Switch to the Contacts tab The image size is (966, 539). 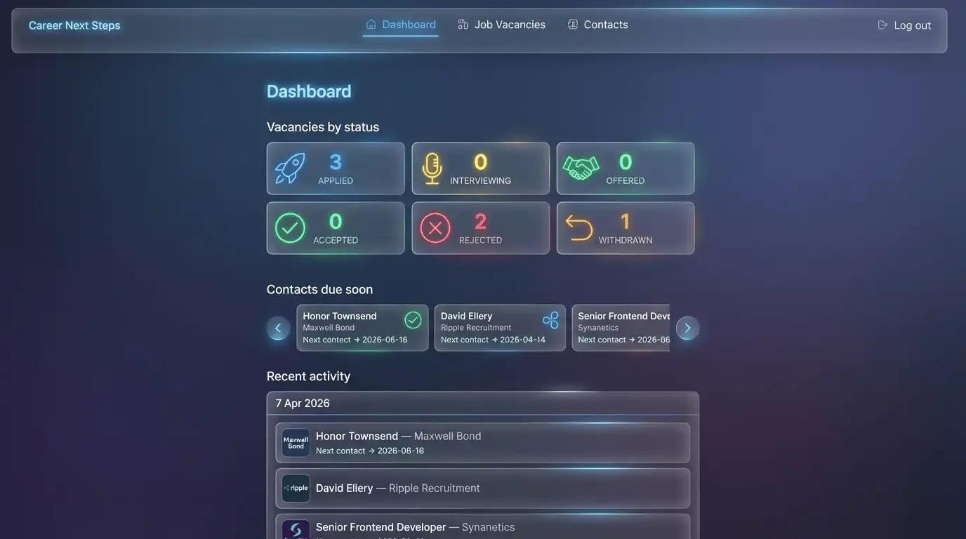pos(597,25)
